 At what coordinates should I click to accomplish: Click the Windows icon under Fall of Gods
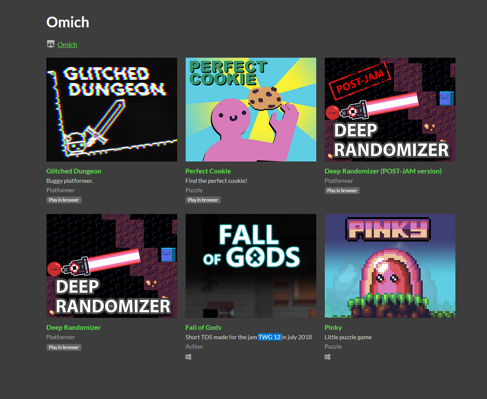(188, 357)
